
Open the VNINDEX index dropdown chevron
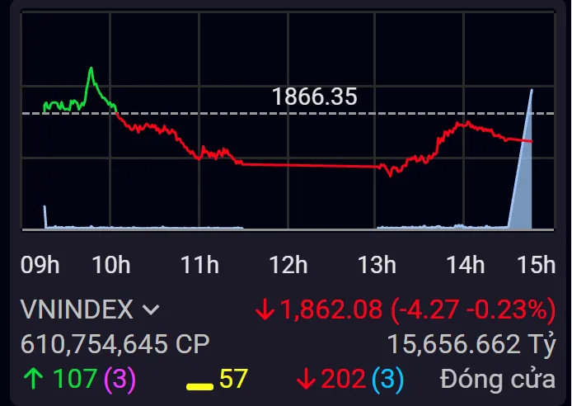(x=151, y=310)
